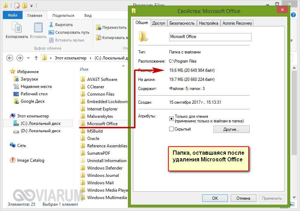The width and height of the screenshot is (300, 211).
Task: Click Отмена button in properties dialog
Action: (243, 198)
